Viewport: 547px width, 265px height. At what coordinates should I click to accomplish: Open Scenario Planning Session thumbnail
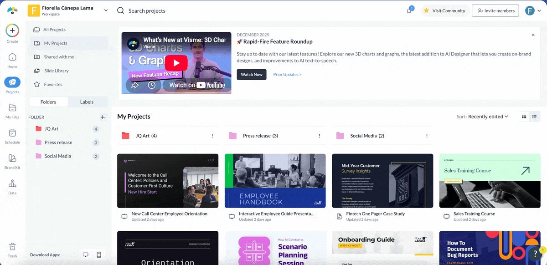tap(275, 248)
